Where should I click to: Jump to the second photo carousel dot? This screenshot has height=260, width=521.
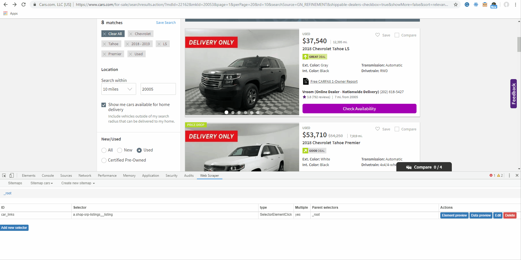coord(233,112)
